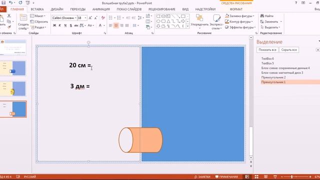The image size is (320, 180).
Task: Apply text shadow with the S icon
Action: click(x=70, y=25)
